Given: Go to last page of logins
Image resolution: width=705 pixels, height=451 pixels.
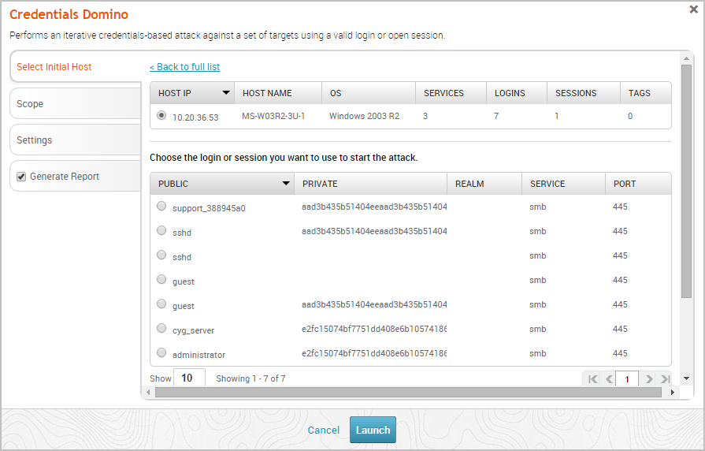Looking at the screenshot, I should tap(665, 379).
